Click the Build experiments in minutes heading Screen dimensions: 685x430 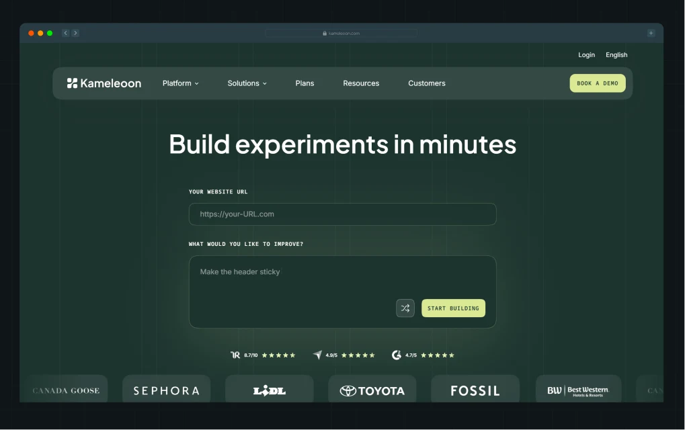(x=343, y=144)
